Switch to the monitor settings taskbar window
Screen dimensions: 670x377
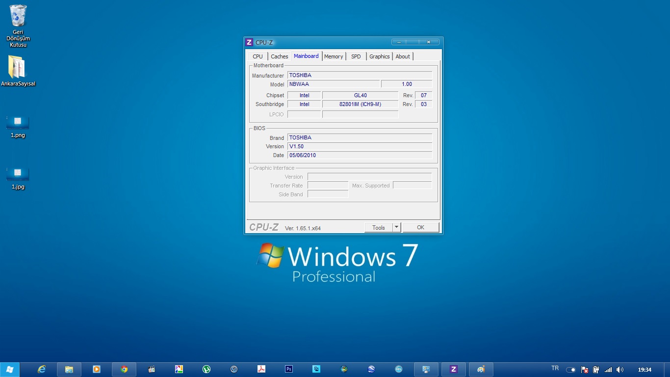pyautogui.click(x=426, y=370)
